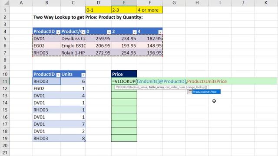Select the column K header
Image resolution: width=278 pixels, height=156 pixels.
[266, 3]
